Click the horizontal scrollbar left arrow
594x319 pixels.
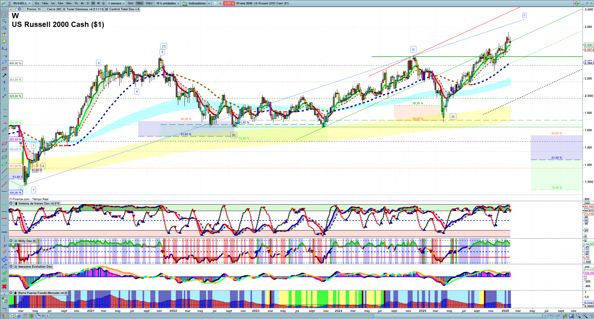pos(47,316)
